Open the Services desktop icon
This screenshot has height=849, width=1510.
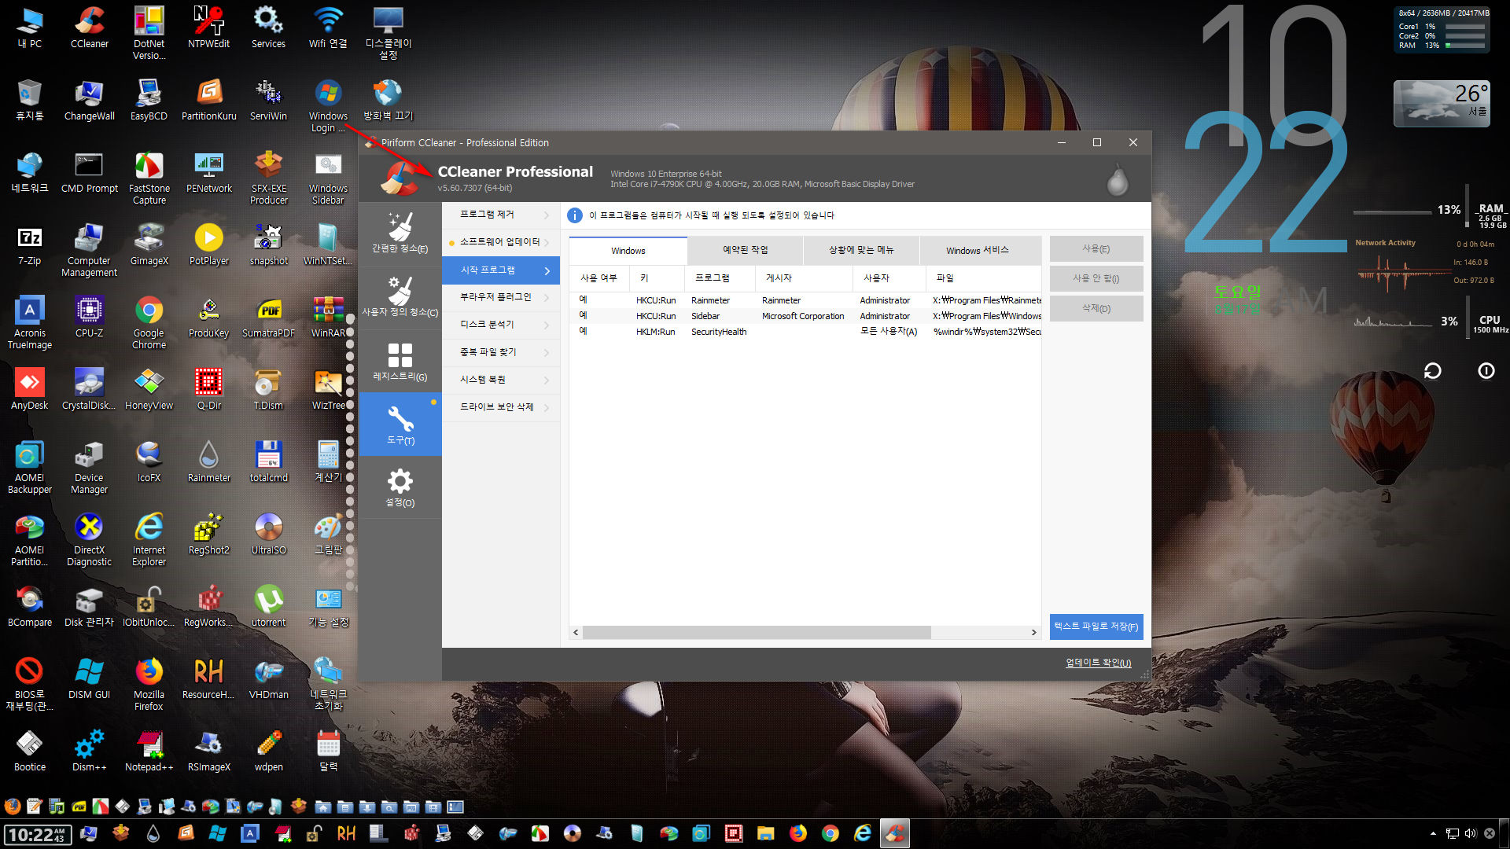(268, 28)
